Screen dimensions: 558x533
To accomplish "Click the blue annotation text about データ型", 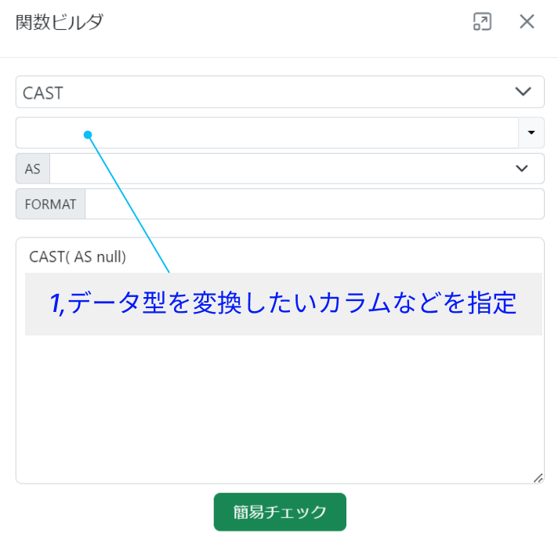I will coord(284,304).
